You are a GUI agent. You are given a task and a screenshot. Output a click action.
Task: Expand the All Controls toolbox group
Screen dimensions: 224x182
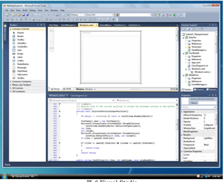coord(11,88)
